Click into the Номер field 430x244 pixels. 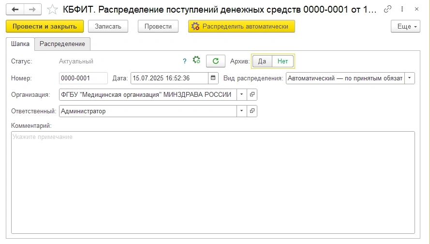click(x=83, y=78)
